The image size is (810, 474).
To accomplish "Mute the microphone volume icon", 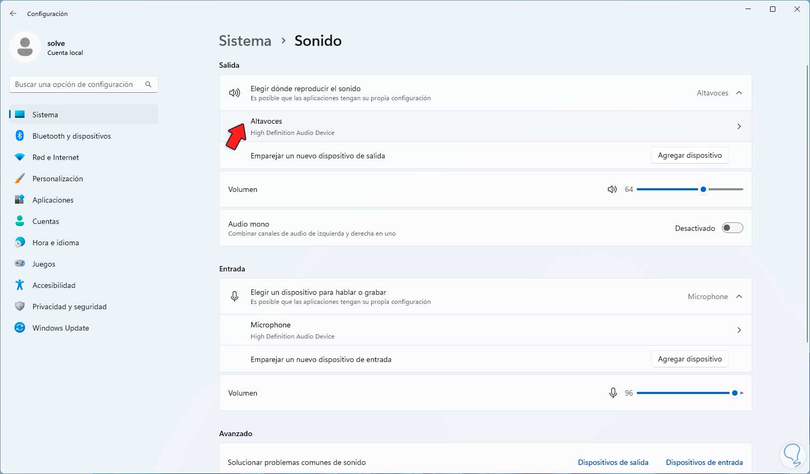I will [x=613, y=393].
